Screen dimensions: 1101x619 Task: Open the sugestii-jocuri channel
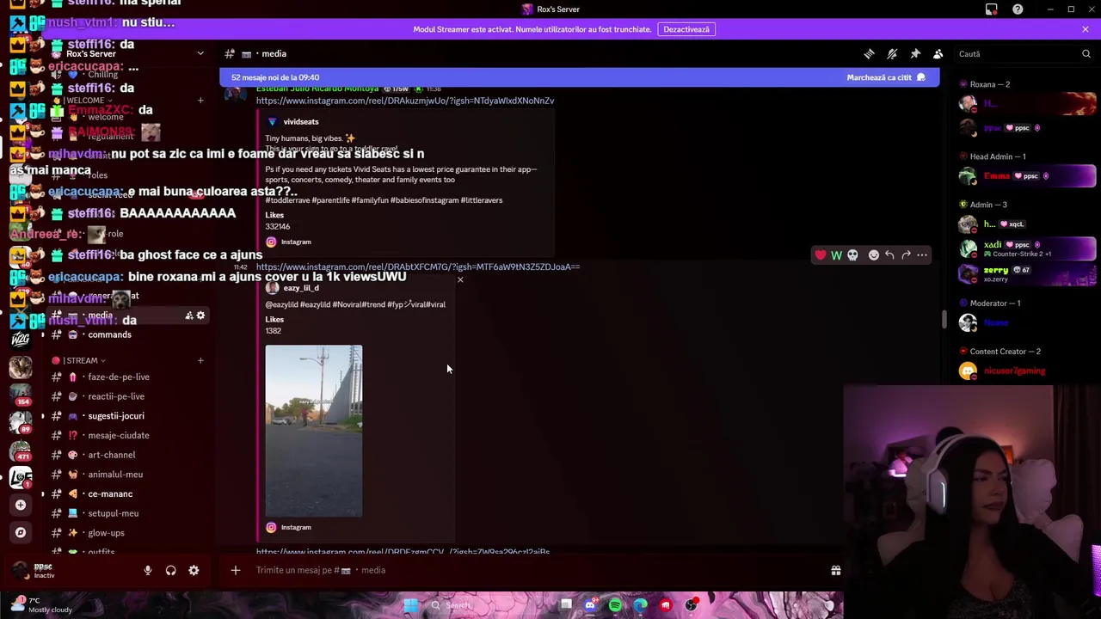point(116,416)
